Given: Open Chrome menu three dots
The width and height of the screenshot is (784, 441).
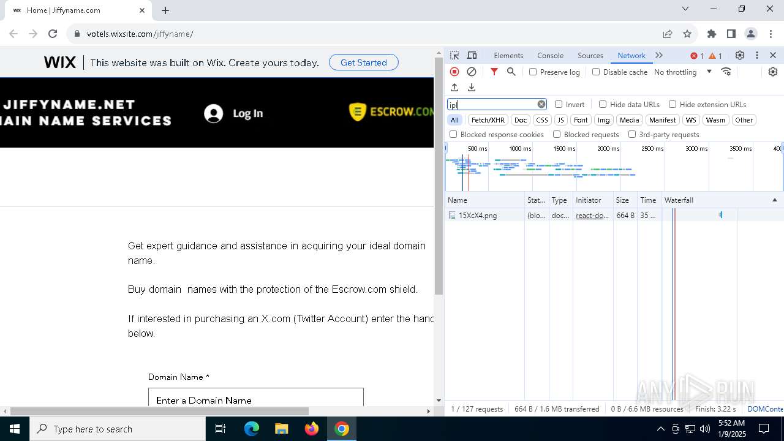Looking at the screenshot, I should (770, 34).
